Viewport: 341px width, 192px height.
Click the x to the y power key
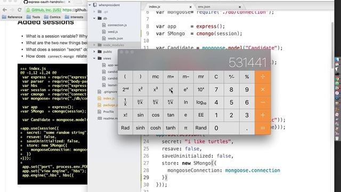tap(170, 90)
